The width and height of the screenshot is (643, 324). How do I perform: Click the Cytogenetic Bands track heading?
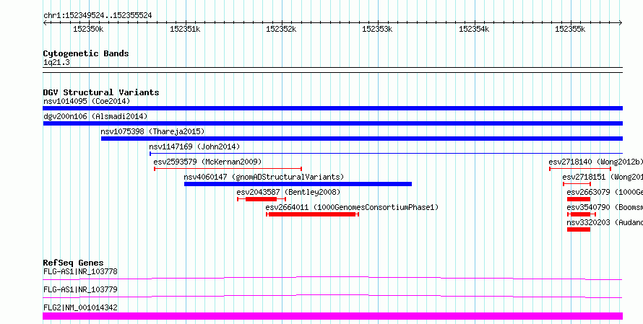coord(86,53)
